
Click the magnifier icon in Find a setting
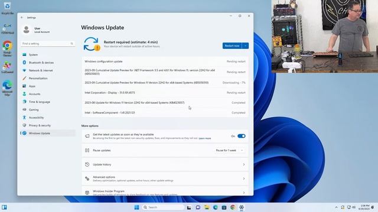pos(72,44)
